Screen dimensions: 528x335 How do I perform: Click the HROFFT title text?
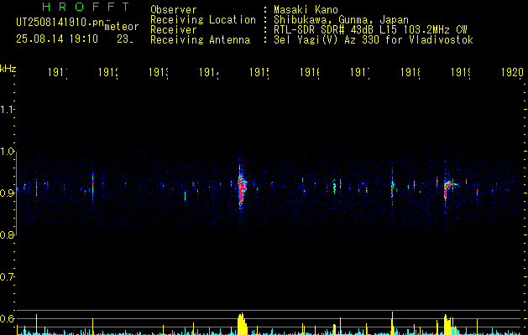[86, 7]
